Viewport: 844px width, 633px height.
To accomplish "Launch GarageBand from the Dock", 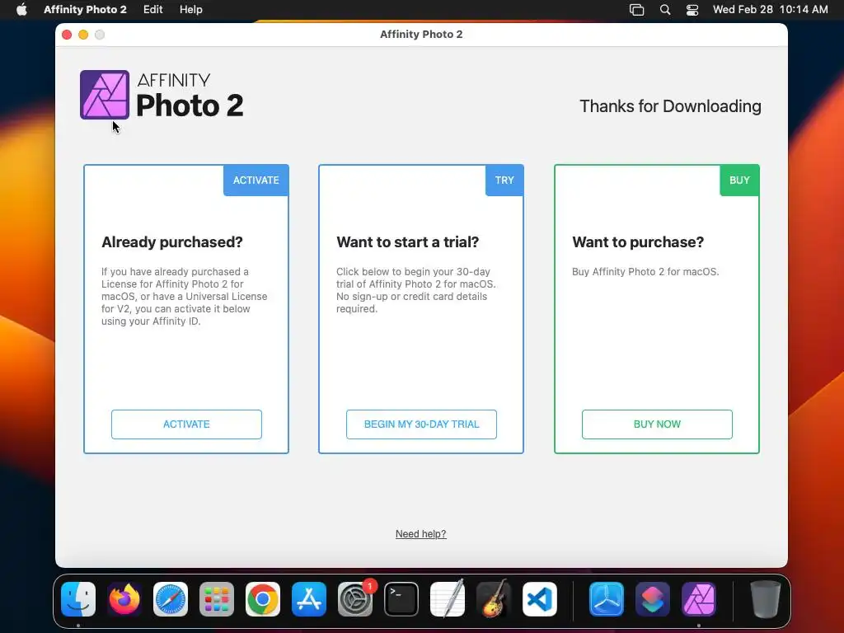I will [494, 599].
